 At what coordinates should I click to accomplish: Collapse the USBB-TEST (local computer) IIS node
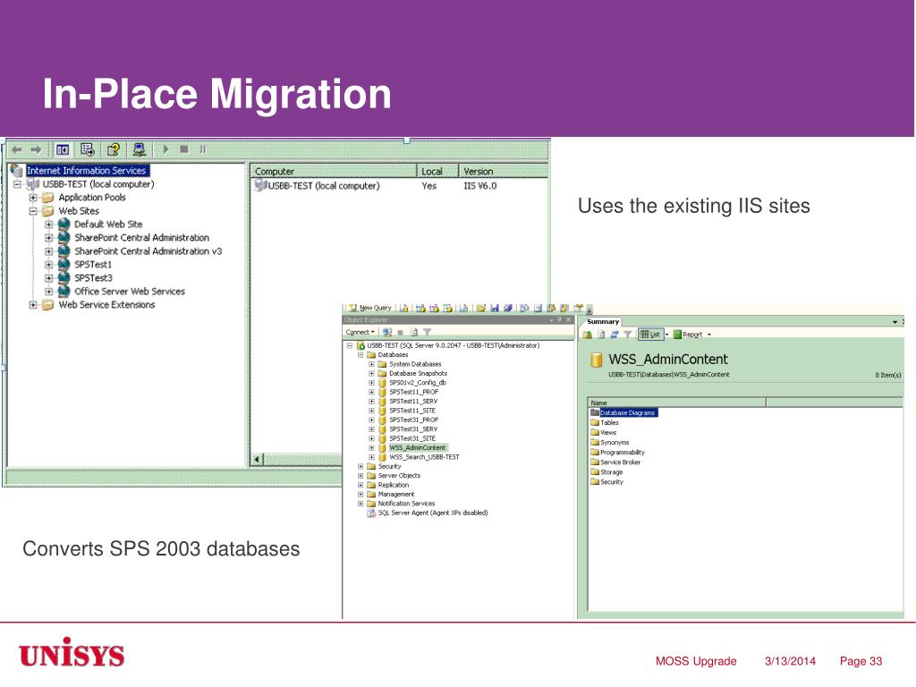(x=18, y=184)
